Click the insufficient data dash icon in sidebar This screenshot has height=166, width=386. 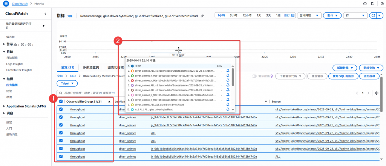point(29,44)
